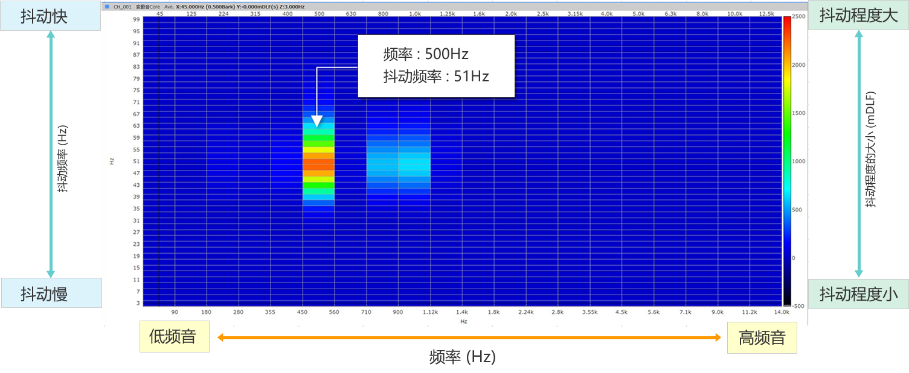Select the 抖动快 label box
This screenshot has height=373, width=909.
(x=51, y=16)
